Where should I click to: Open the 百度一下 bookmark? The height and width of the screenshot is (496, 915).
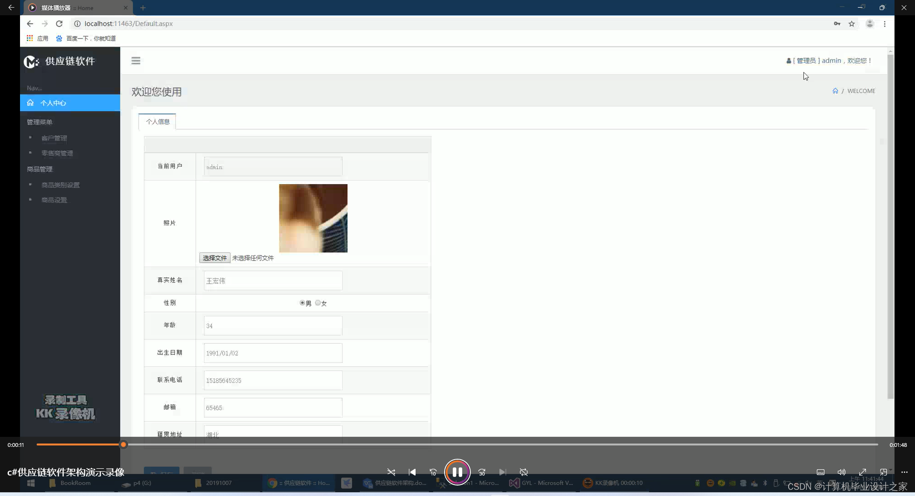[x=86, y=38]
